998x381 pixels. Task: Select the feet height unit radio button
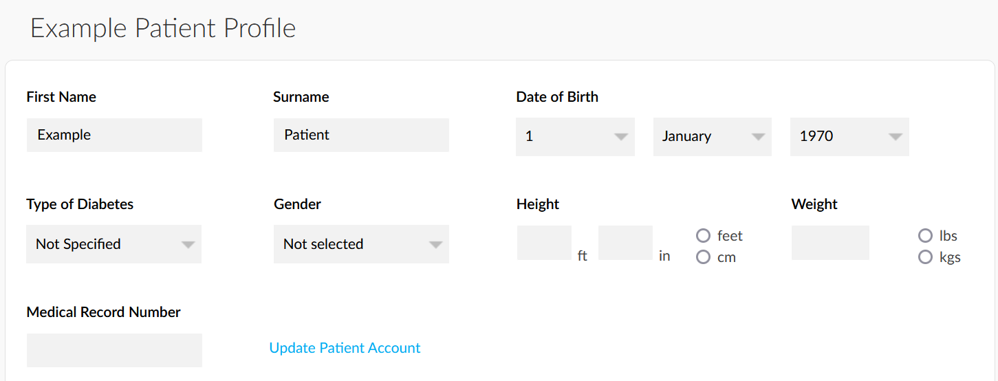pyautogui.click(x=703, y=236)
